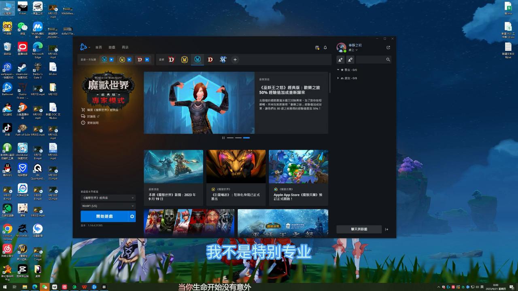This screenshot has height=291, width=518.
Task: Open the gift box icon in header
Action: (317, 47)
